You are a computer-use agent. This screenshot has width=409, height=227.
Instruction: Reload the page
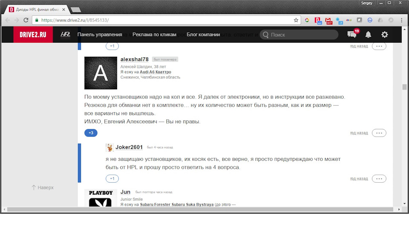[x=26, y=20]
